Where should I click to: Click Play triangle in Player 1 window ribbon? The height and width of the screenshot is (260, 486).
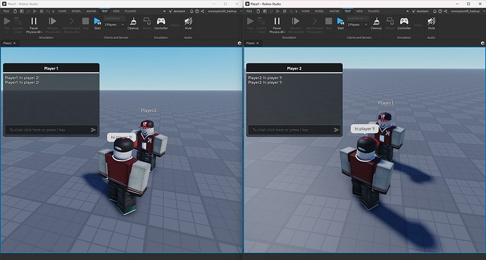(x=7, y=21)
